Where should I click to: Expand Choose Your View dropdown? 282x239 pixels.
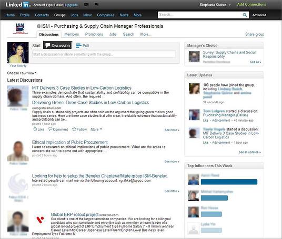[x=22, y=73]
